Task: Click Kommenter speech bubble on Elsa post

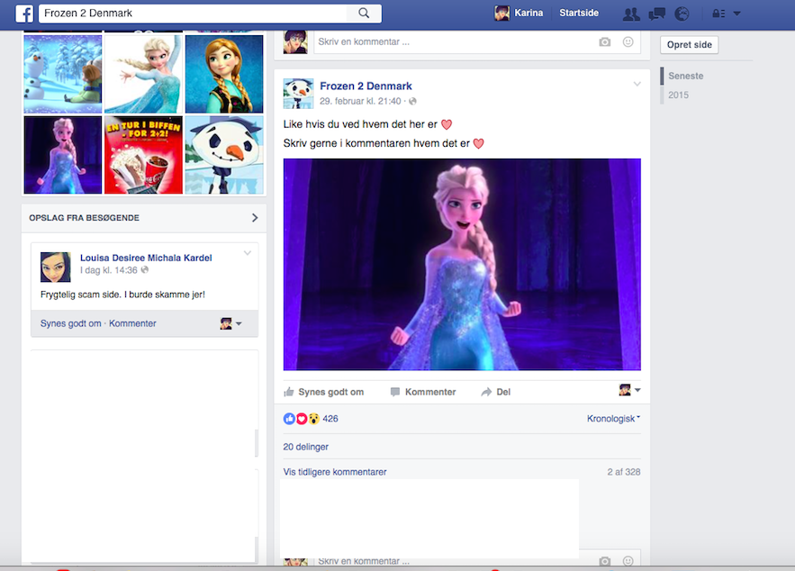Action: pos(423,392)
